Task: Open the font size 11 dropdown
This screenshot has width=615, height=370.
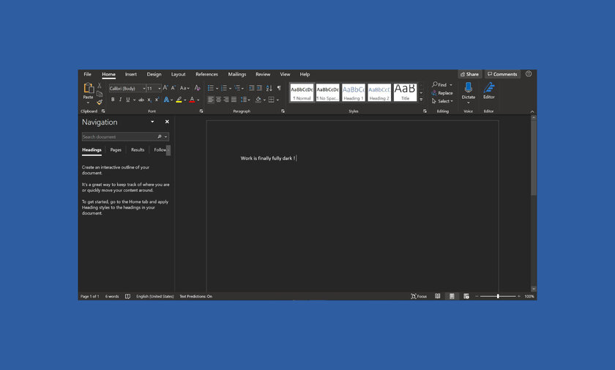Action: (x=160, y=88)
